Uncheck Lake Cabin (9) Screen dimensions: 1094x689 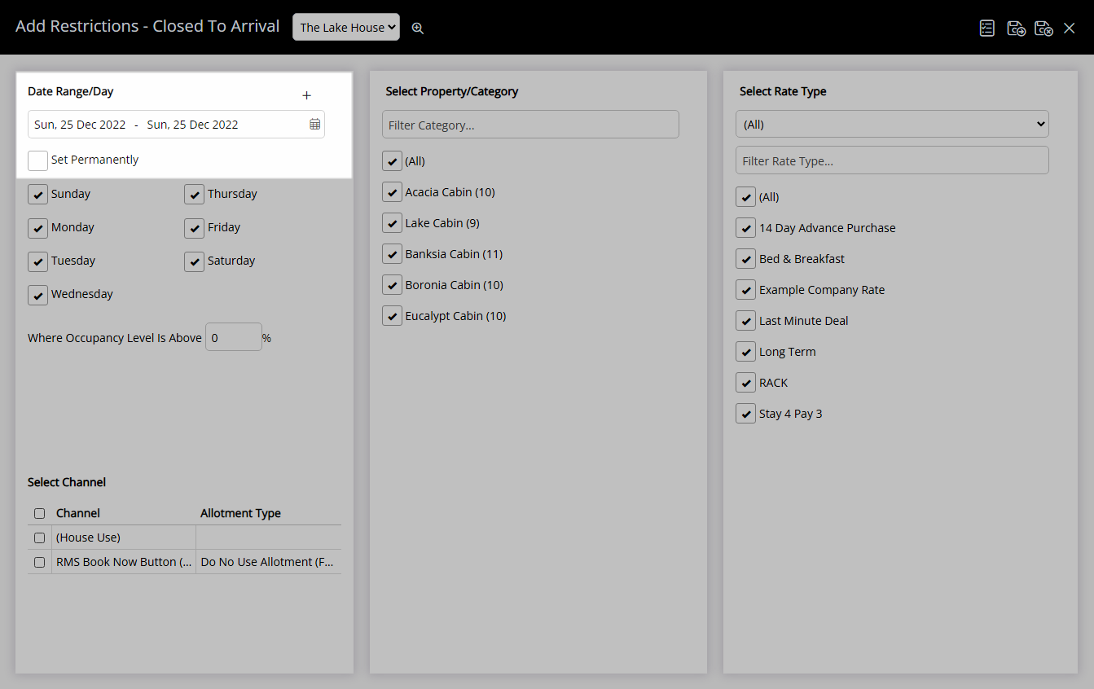392,223
